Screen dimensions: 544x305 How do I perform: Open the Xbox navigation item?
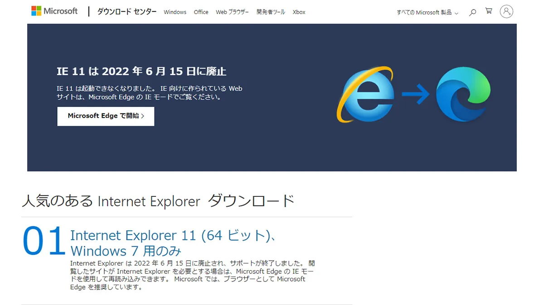[299, 12]
